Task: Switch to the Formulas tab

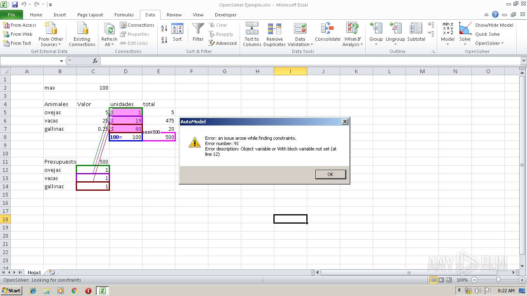Action: (124, 15)
